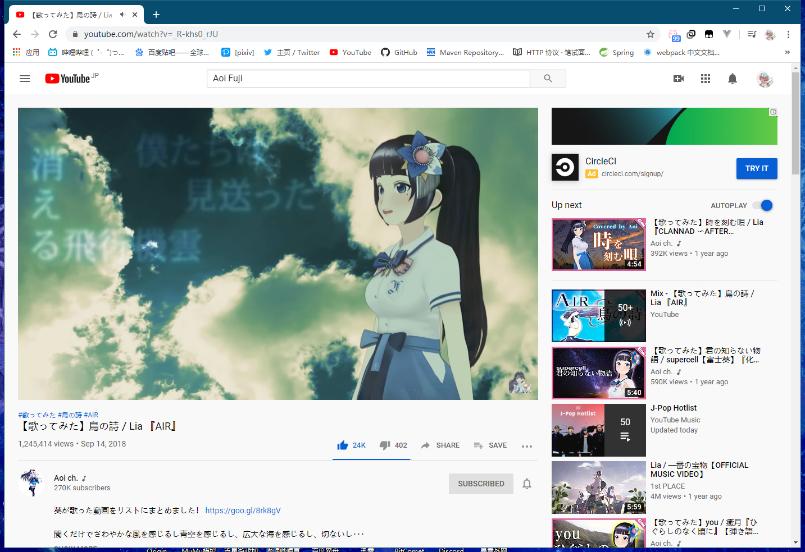Image resolution: width=805 pixels, height=552 pixels.
Task: Open the pink cat extension with 99 badge
Action: point(674,35)
